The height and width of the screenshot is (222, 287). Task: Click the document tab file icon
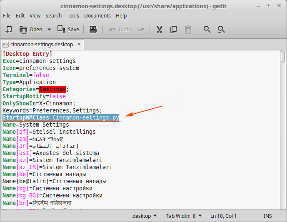click(x=5, y=45)
